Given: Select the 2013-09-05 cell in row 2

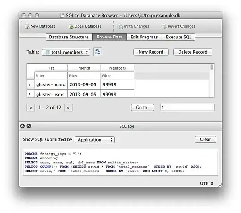Looking at the screenshot, I should 84,93.
